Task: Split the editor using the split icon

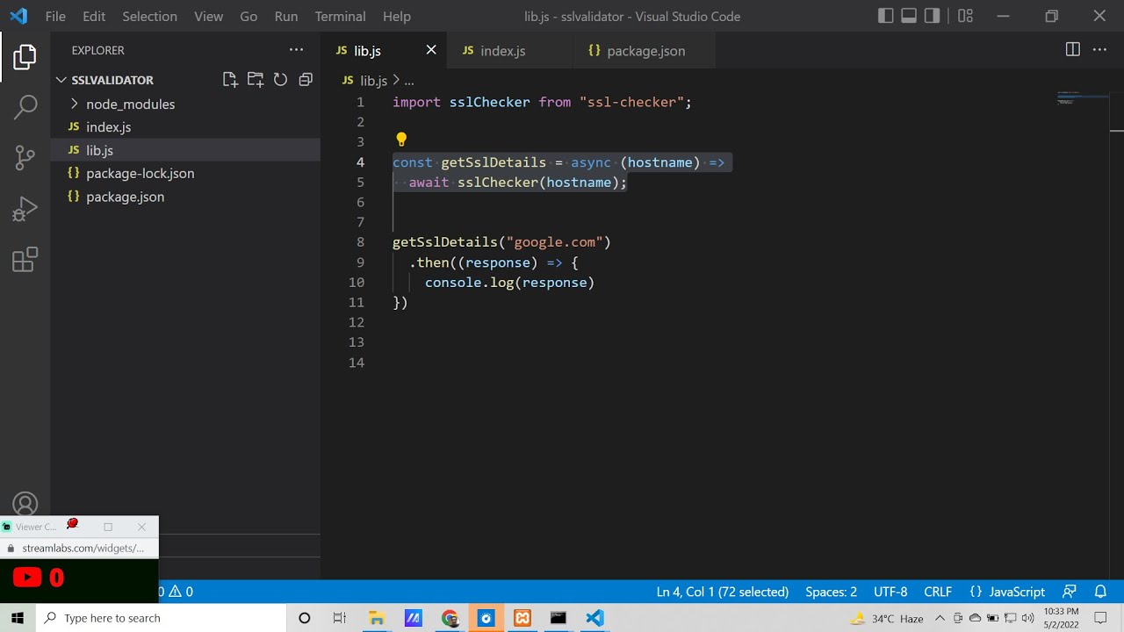Action: click(1072, 50)
